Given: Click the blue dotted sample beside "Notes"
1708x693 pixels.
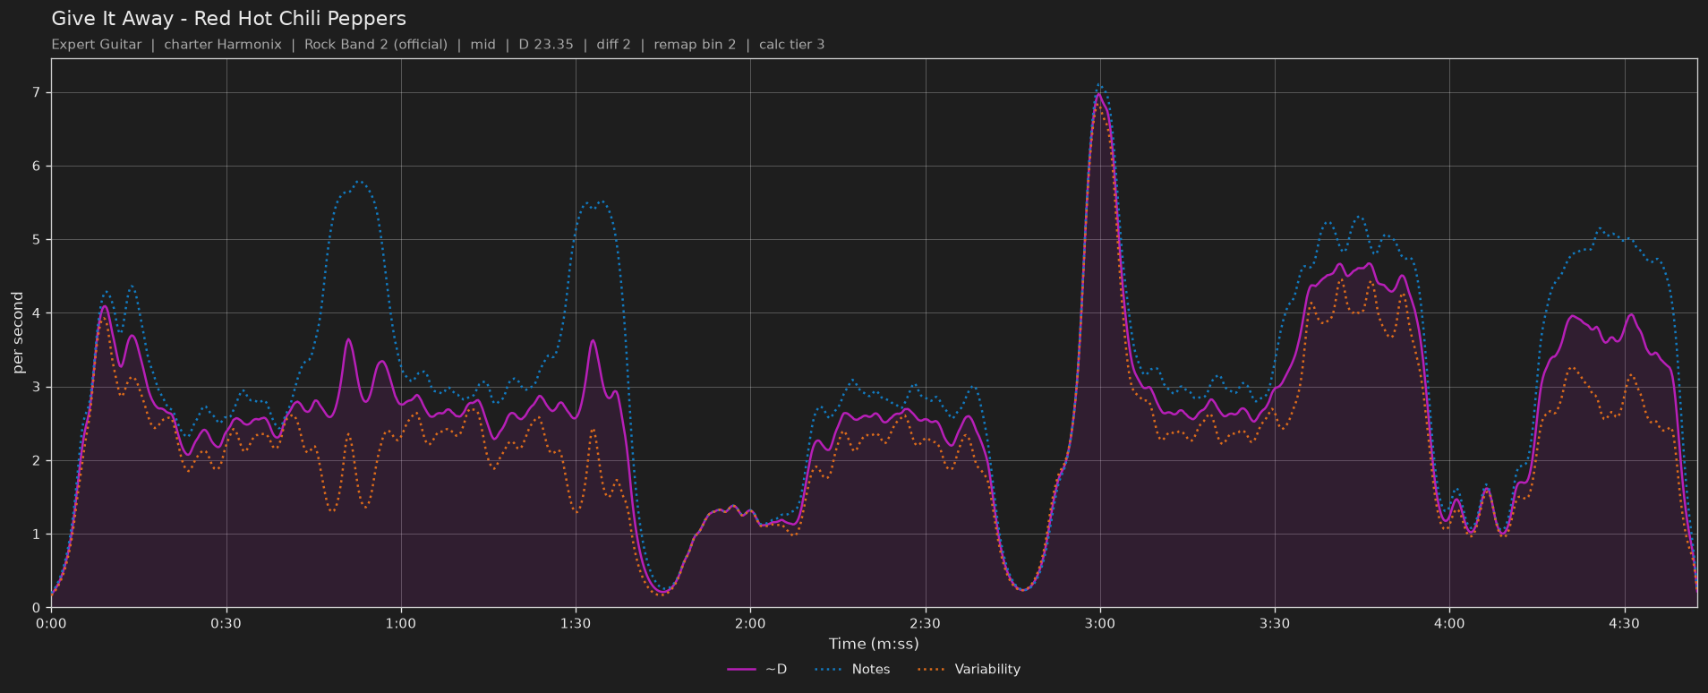Looking at the screenshot, I should point(829,670).
